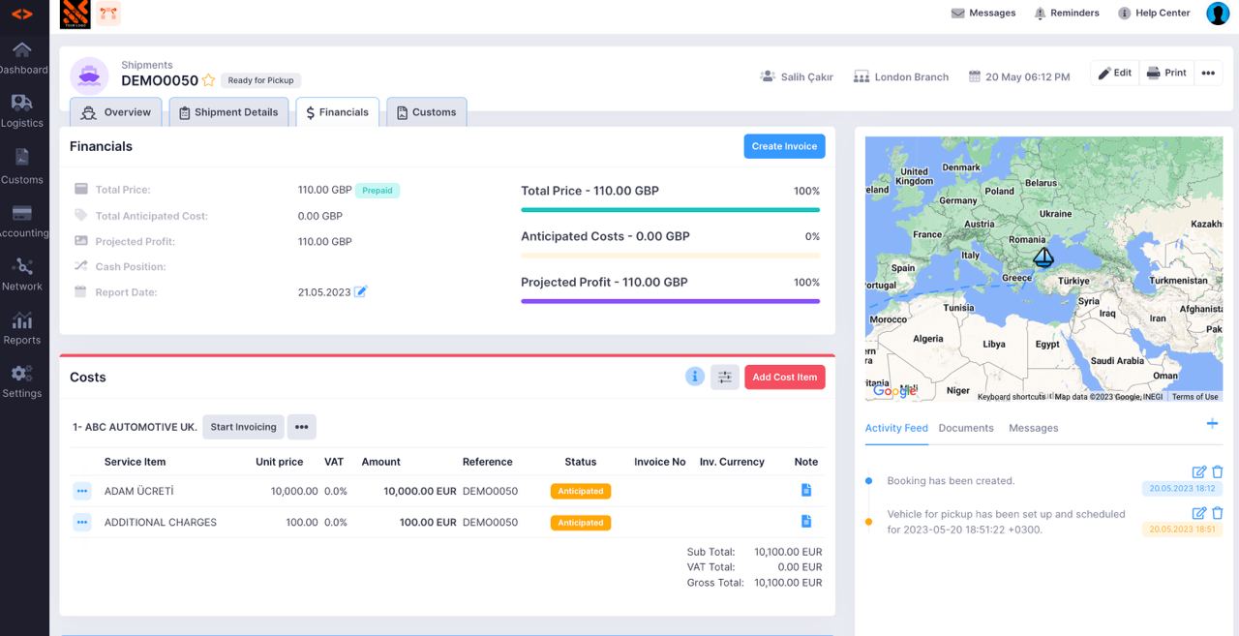Toggle the favorite star next to DEMO0050
Image resolution: width=1239 pixels, height=636 pixels.
pyautogui.click(x=209, y=81)
